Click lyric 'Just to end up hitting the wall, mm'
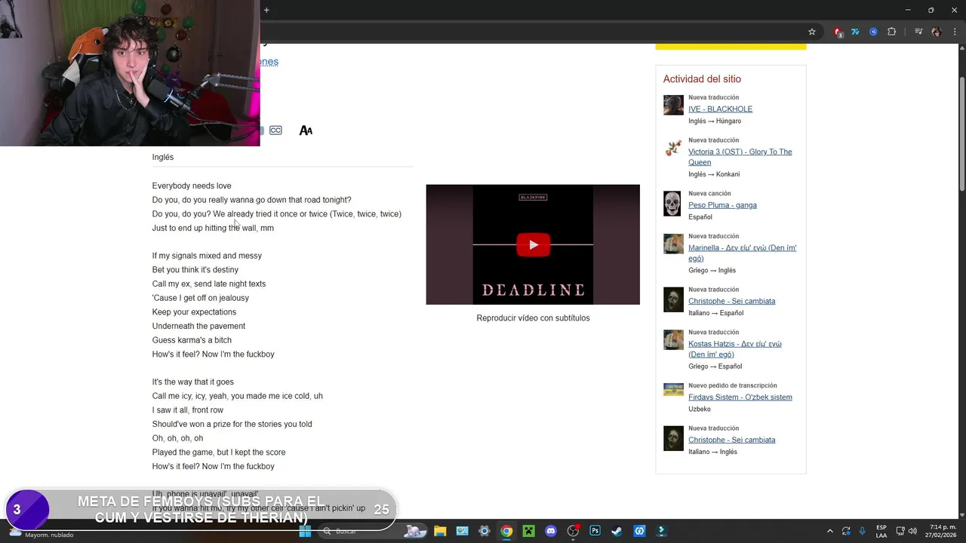The width and height of the screenshot is (966, 543). [213, 228]
